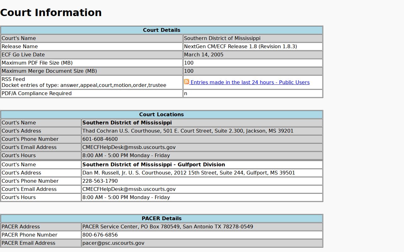
Task: Click the 'ECF Go Live Date' label
Action: click(x=23, y=54)
